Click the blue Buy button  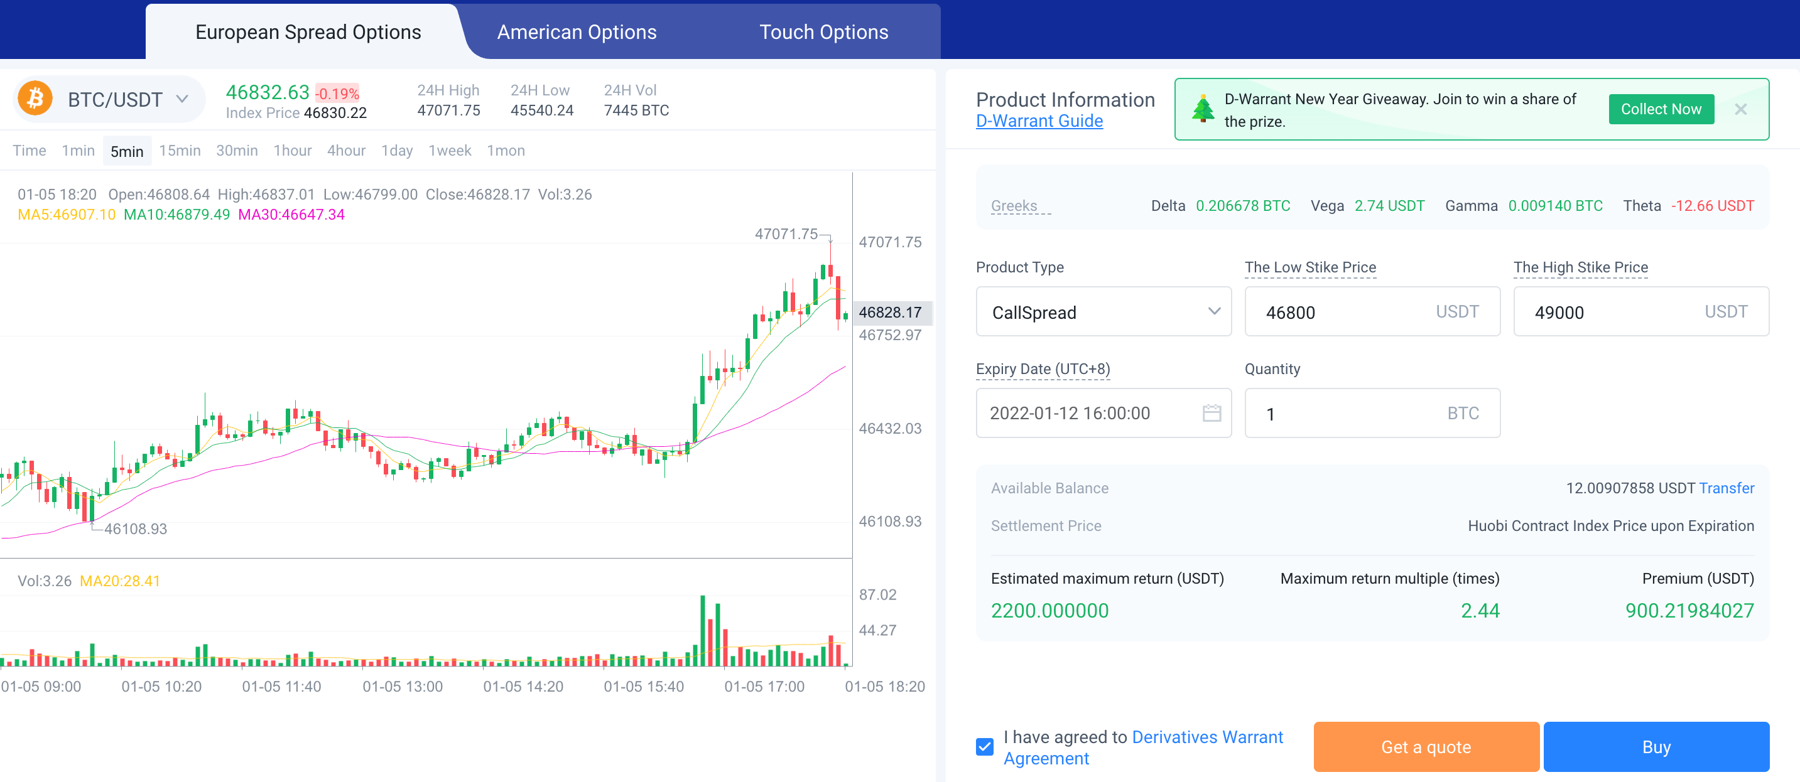click(x=1656, y=746)
